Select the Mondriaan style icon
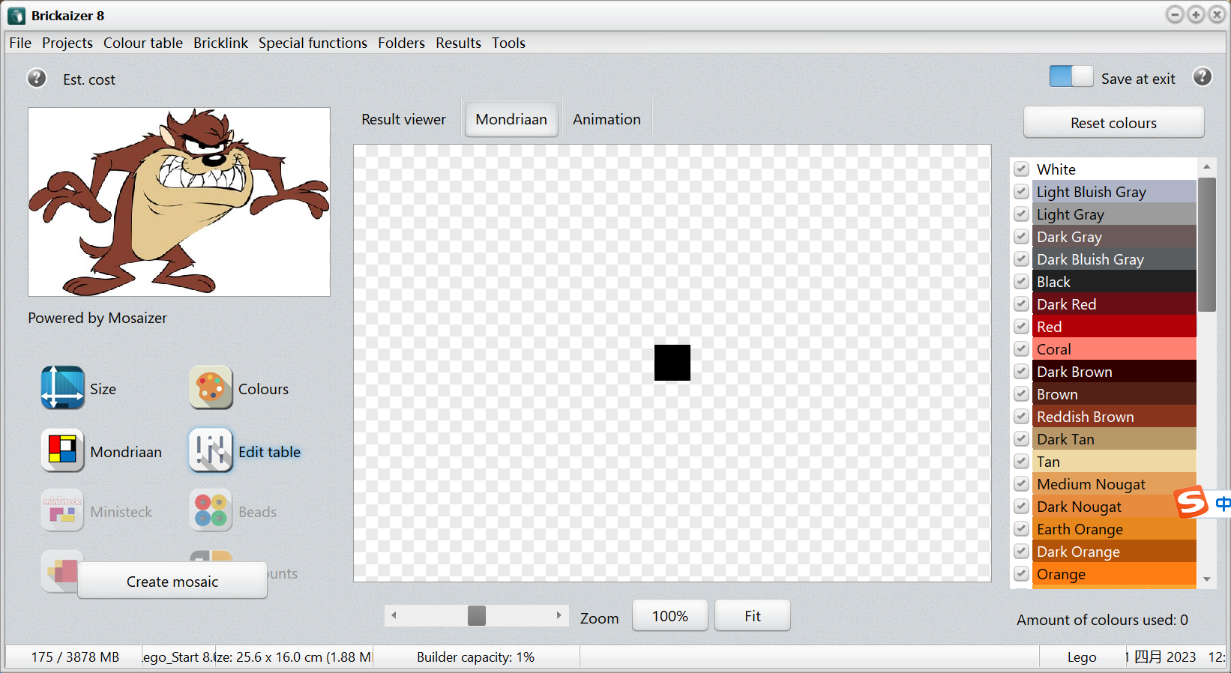Image resolution: width=1231 pixels, height=673 pixels. click(x=62, y=451)
